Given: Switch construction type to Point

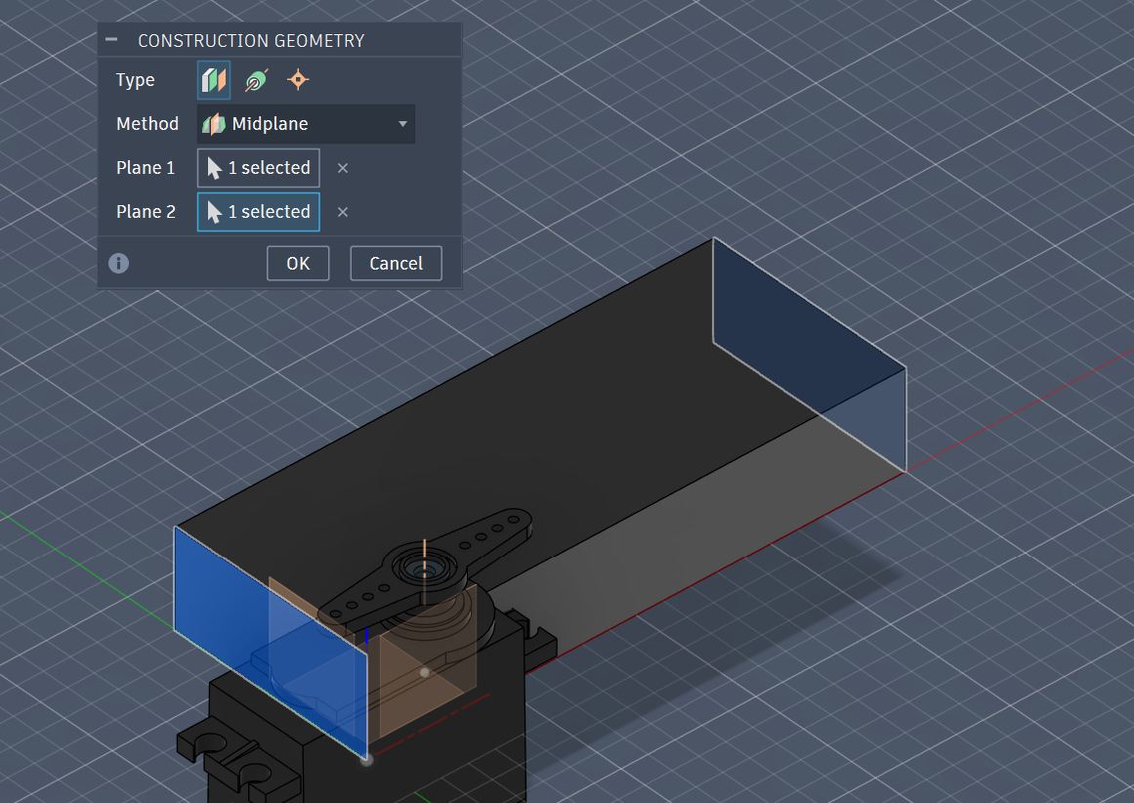Looking at the screenshot, I should [x=297, y=79].
